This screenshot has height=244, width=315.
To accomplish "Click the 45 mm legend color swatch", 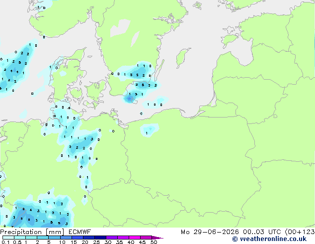I will click(146, 238).
